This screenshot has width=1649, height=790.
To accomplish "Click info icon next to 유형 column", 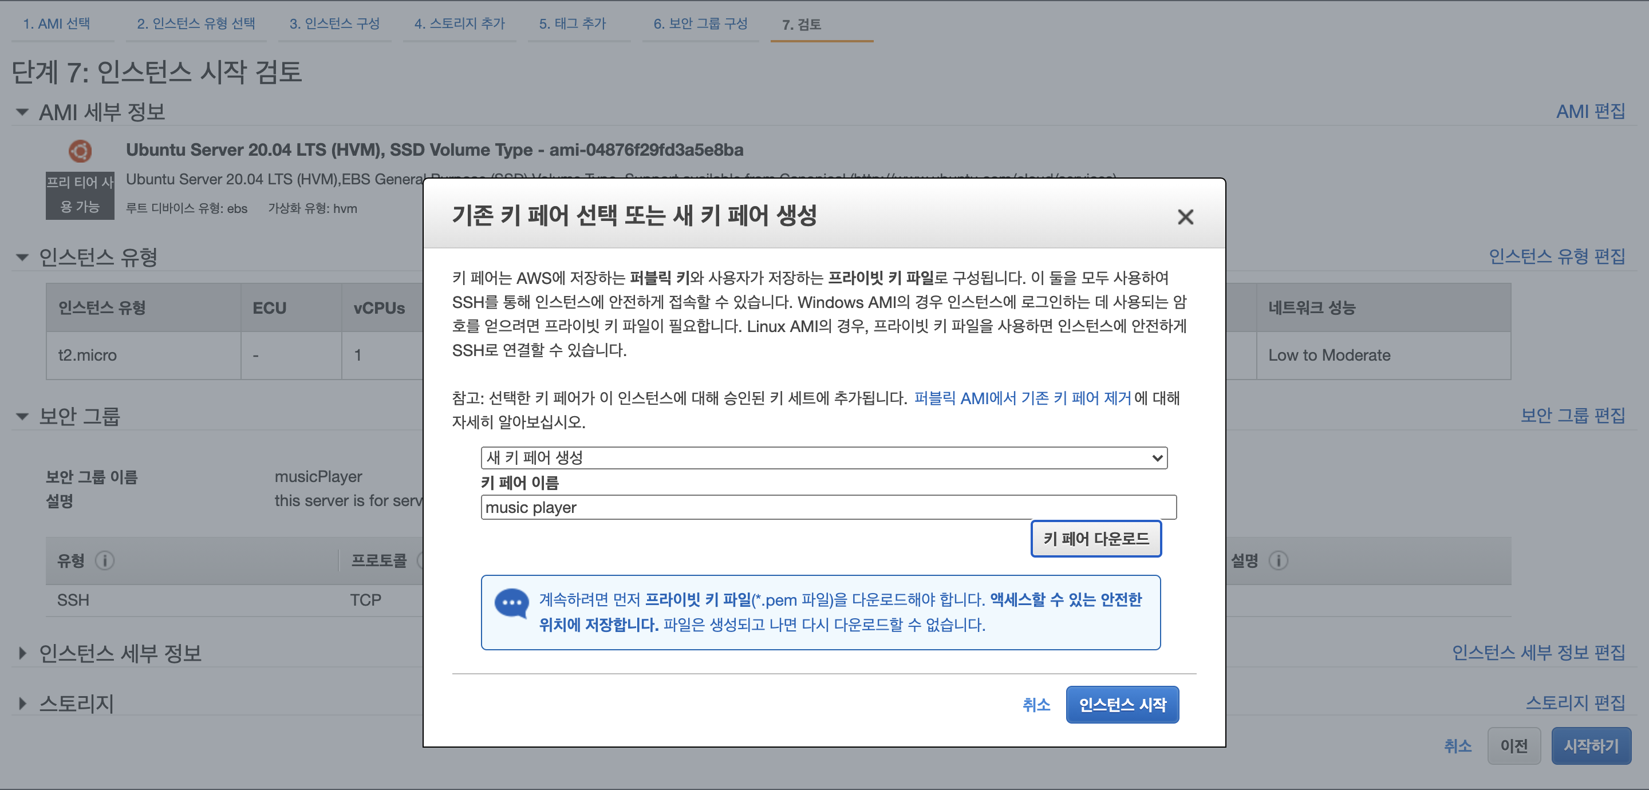I will (105, 561).
